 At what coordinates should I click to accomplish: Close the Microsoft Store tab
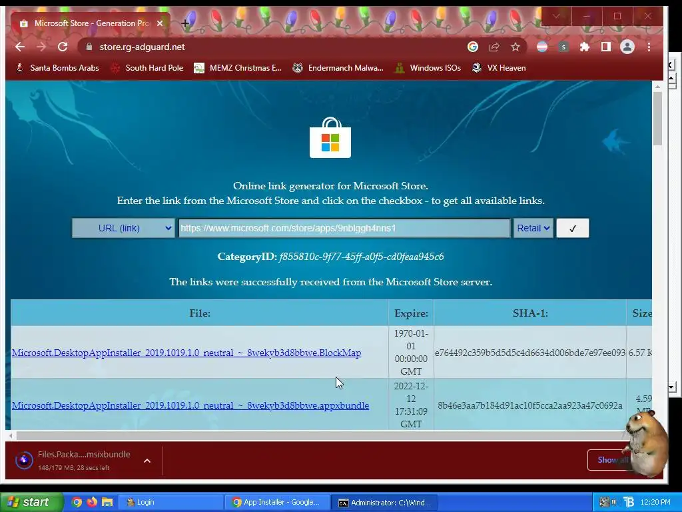[x=160, y=23]
